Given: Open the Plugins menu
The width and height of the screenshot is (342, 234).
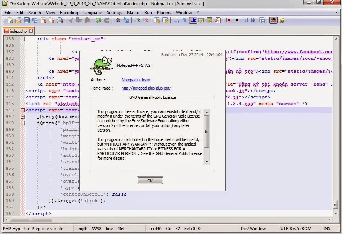Looking at the screenshot, I should [164, 13].
